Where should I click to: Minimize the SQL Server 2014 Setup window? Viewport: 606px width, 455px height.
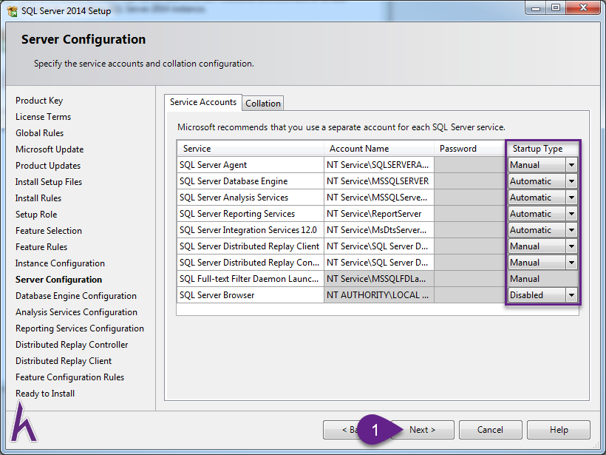[x=536, y=8]
